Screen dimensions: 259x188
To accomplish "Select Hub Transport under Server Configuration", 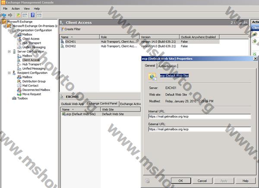I will (32, 64).
